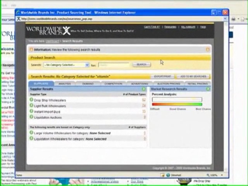Click green icon beside Liquidation Wholesalers row

pos(31,138)
